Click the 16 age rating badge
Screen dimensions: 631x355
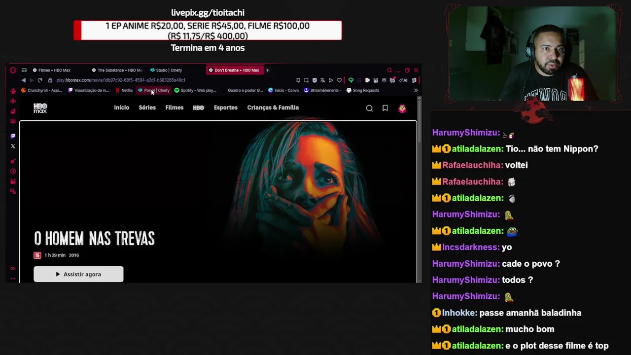[x=37, y=255]
